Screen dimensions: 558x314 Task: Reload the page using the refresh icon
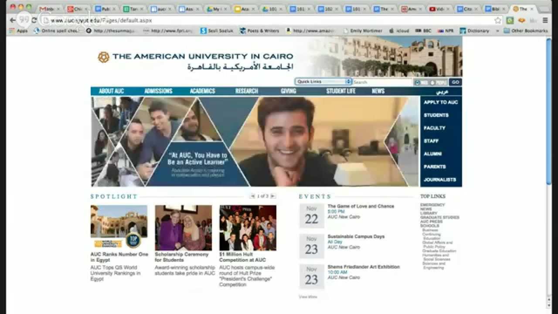coord(34,20)
